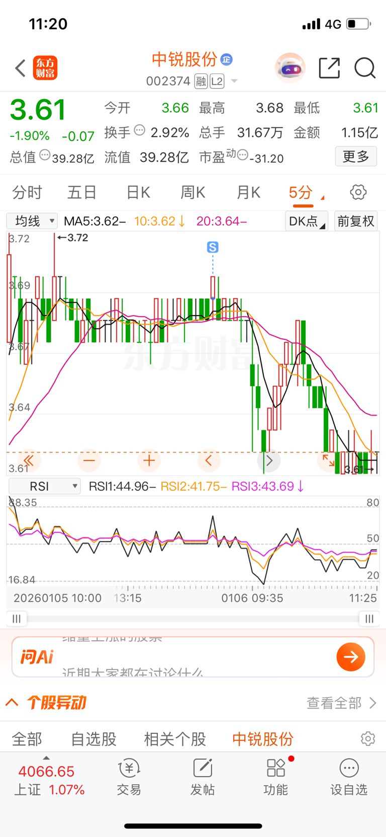Switch to the 周K tab
386x837 pixels.
193,192
